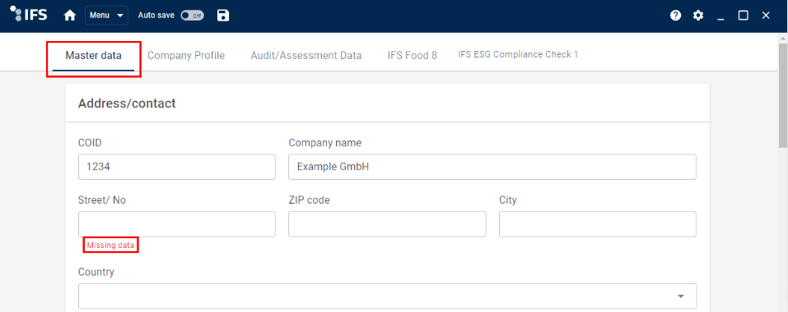Minimize the application window

tap(720, 16)
